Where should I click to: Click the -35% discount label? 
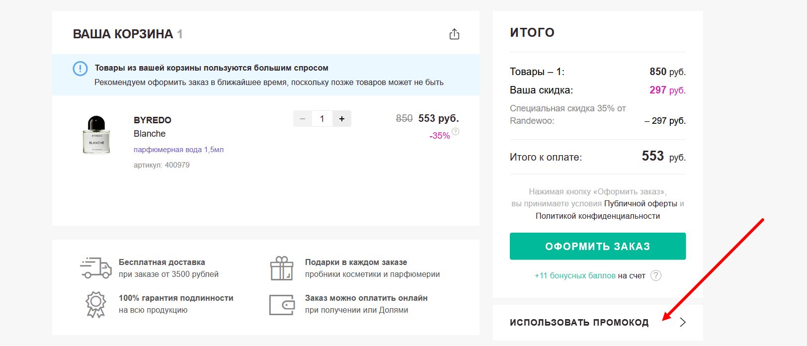[440, 136]
